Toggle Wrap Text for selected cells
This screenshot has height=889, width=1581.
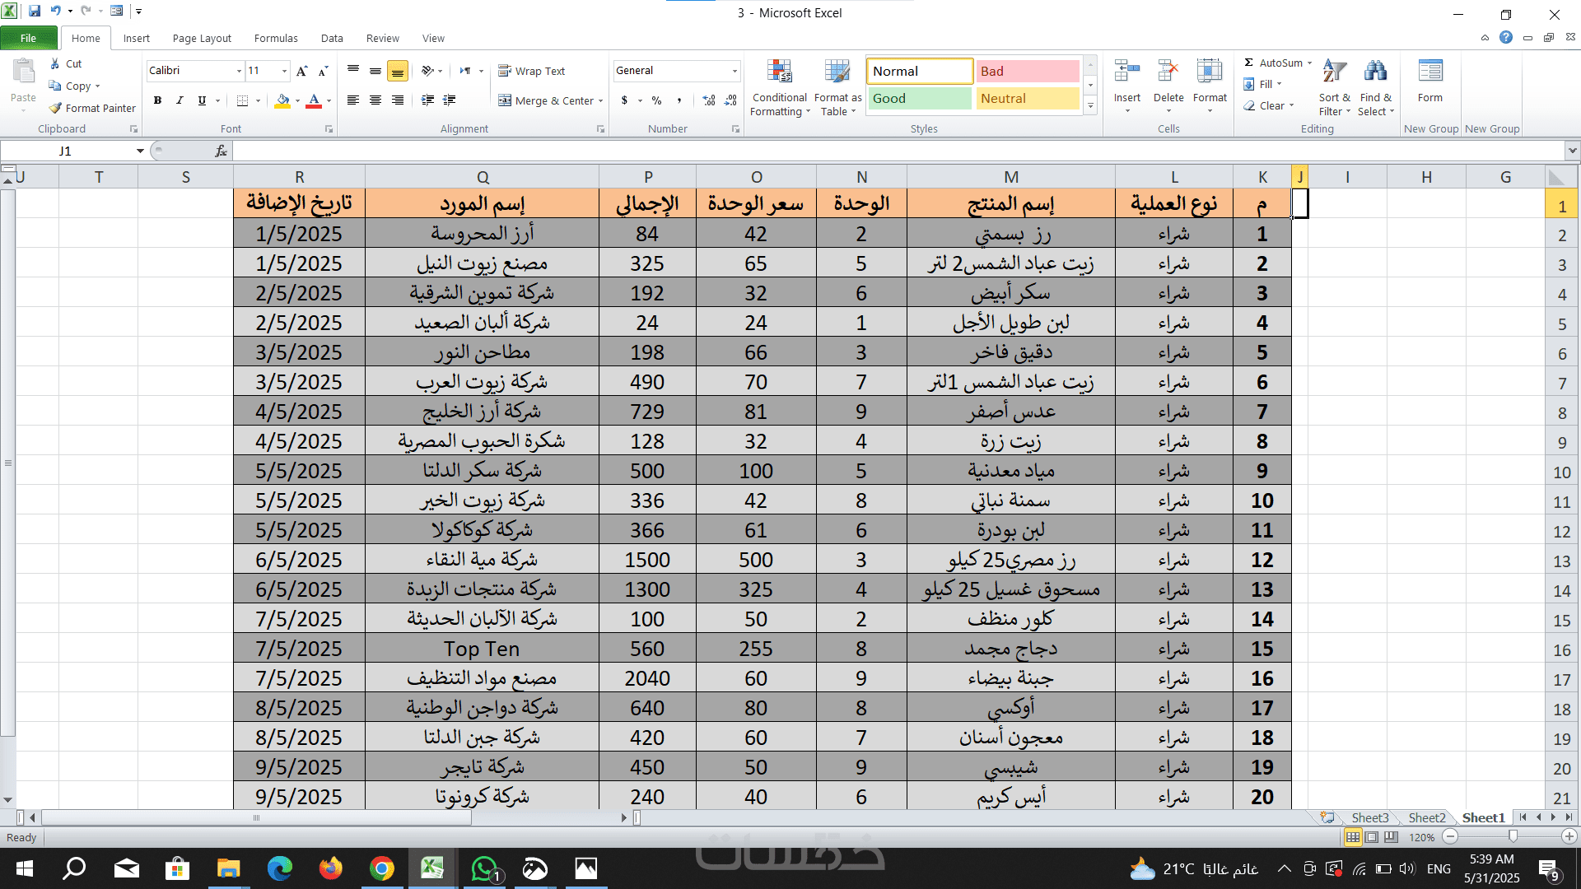click(x=532, y=71)
